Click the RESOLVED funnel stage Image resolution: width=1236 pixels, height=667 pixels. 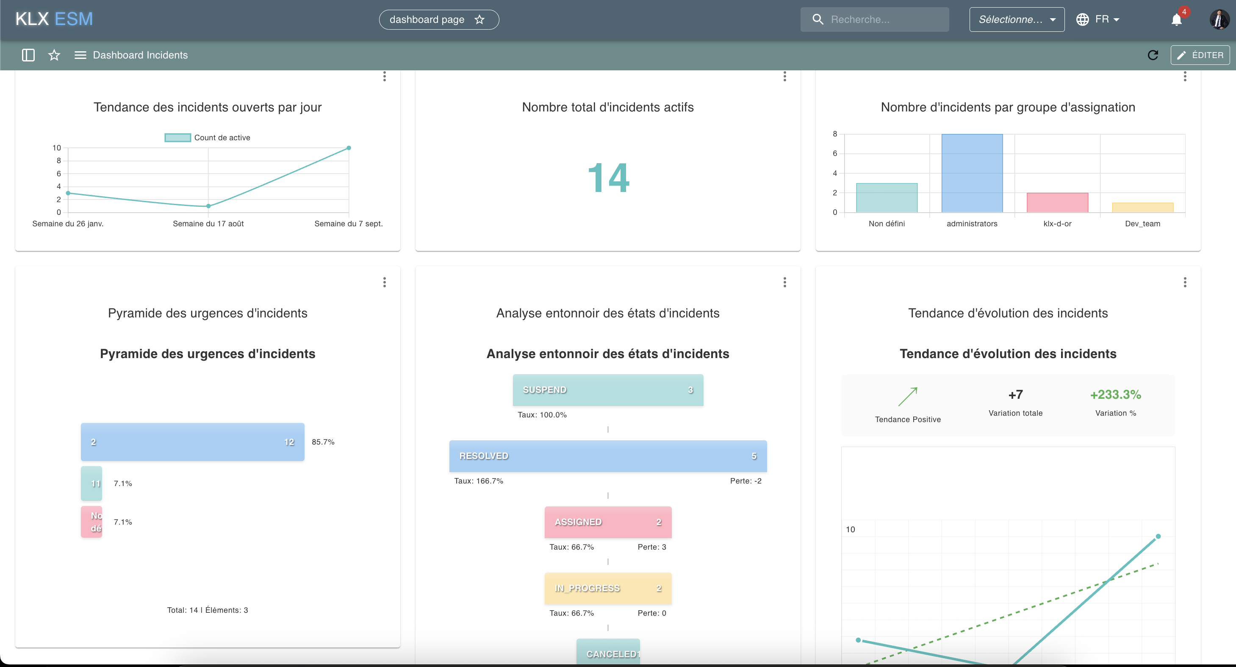click(608, 456)
